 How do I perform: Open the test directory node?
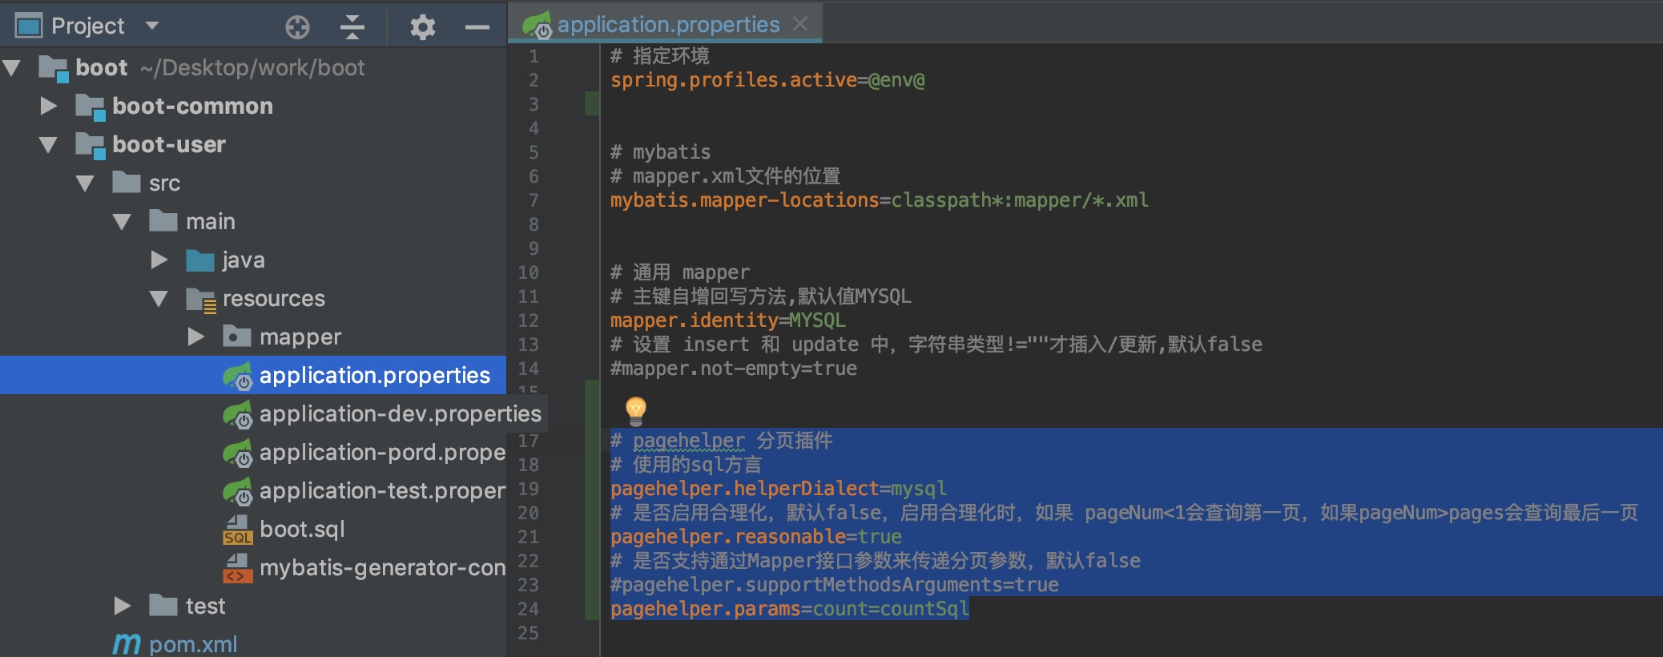[122, 605]
